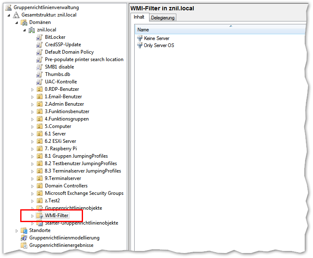
Task: Click the Gruppenrichtlinienergebnisse icon
Action: pos(24,245)
